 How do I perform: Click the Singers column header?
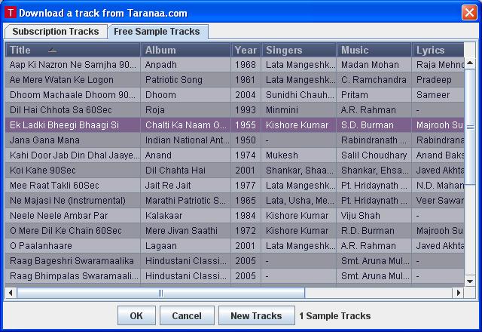coord(298,50)
